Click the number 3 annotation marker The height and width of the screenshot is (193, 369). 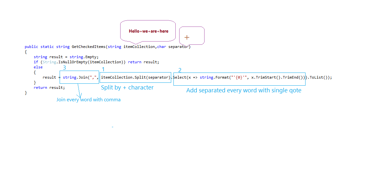click(64, 68)
